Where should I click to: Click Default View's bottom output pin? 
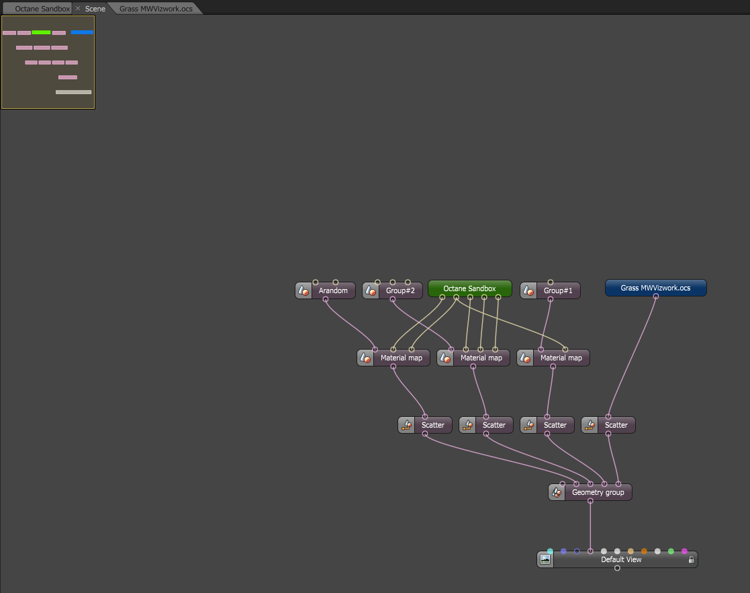pyautogui.click(x=617, y=568)
